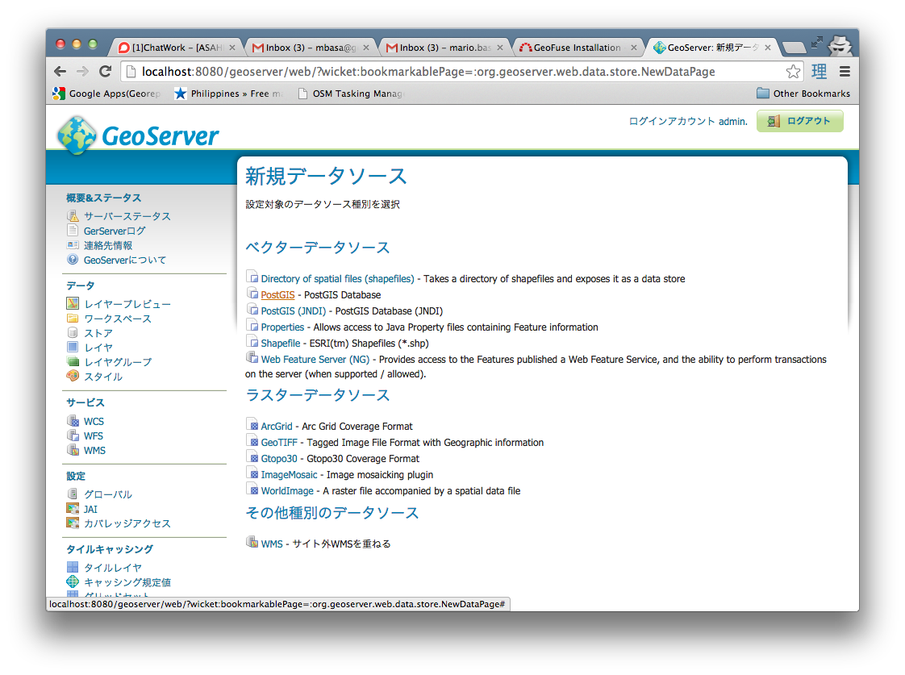Open レイヤグループ in the sidebar
The height and width of the screenshot is (675, 905).
point(118,362)
